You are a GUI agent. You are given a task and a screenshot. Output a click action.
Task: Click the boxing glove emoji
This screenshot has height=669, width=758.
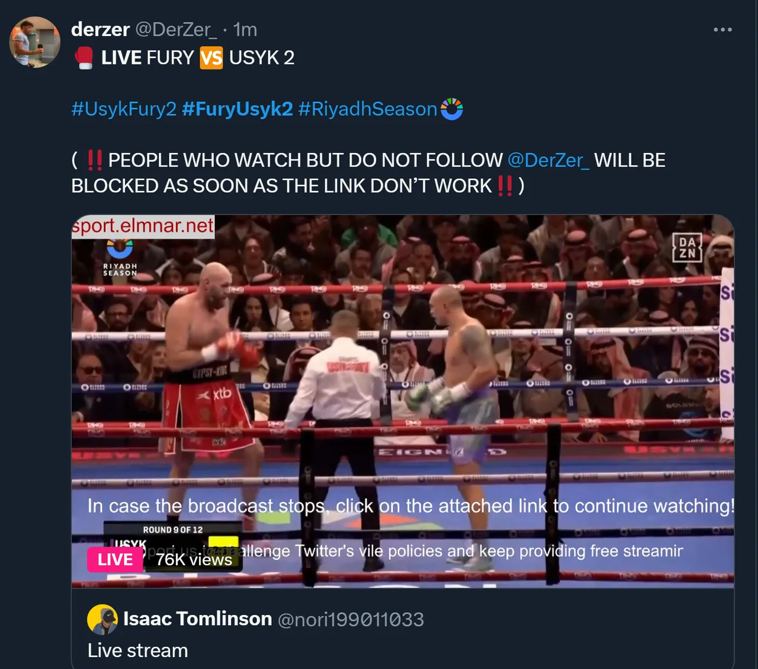83,57
